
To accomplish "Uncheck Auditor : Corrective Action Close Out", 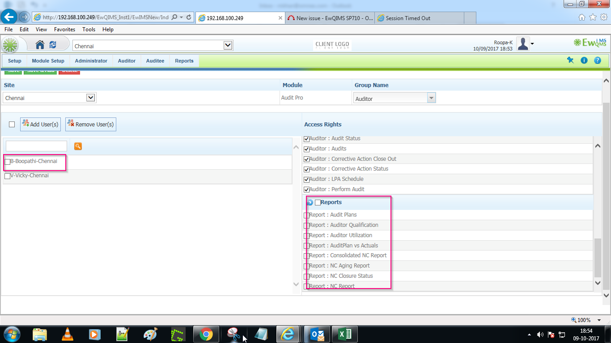I will (306, 159).
